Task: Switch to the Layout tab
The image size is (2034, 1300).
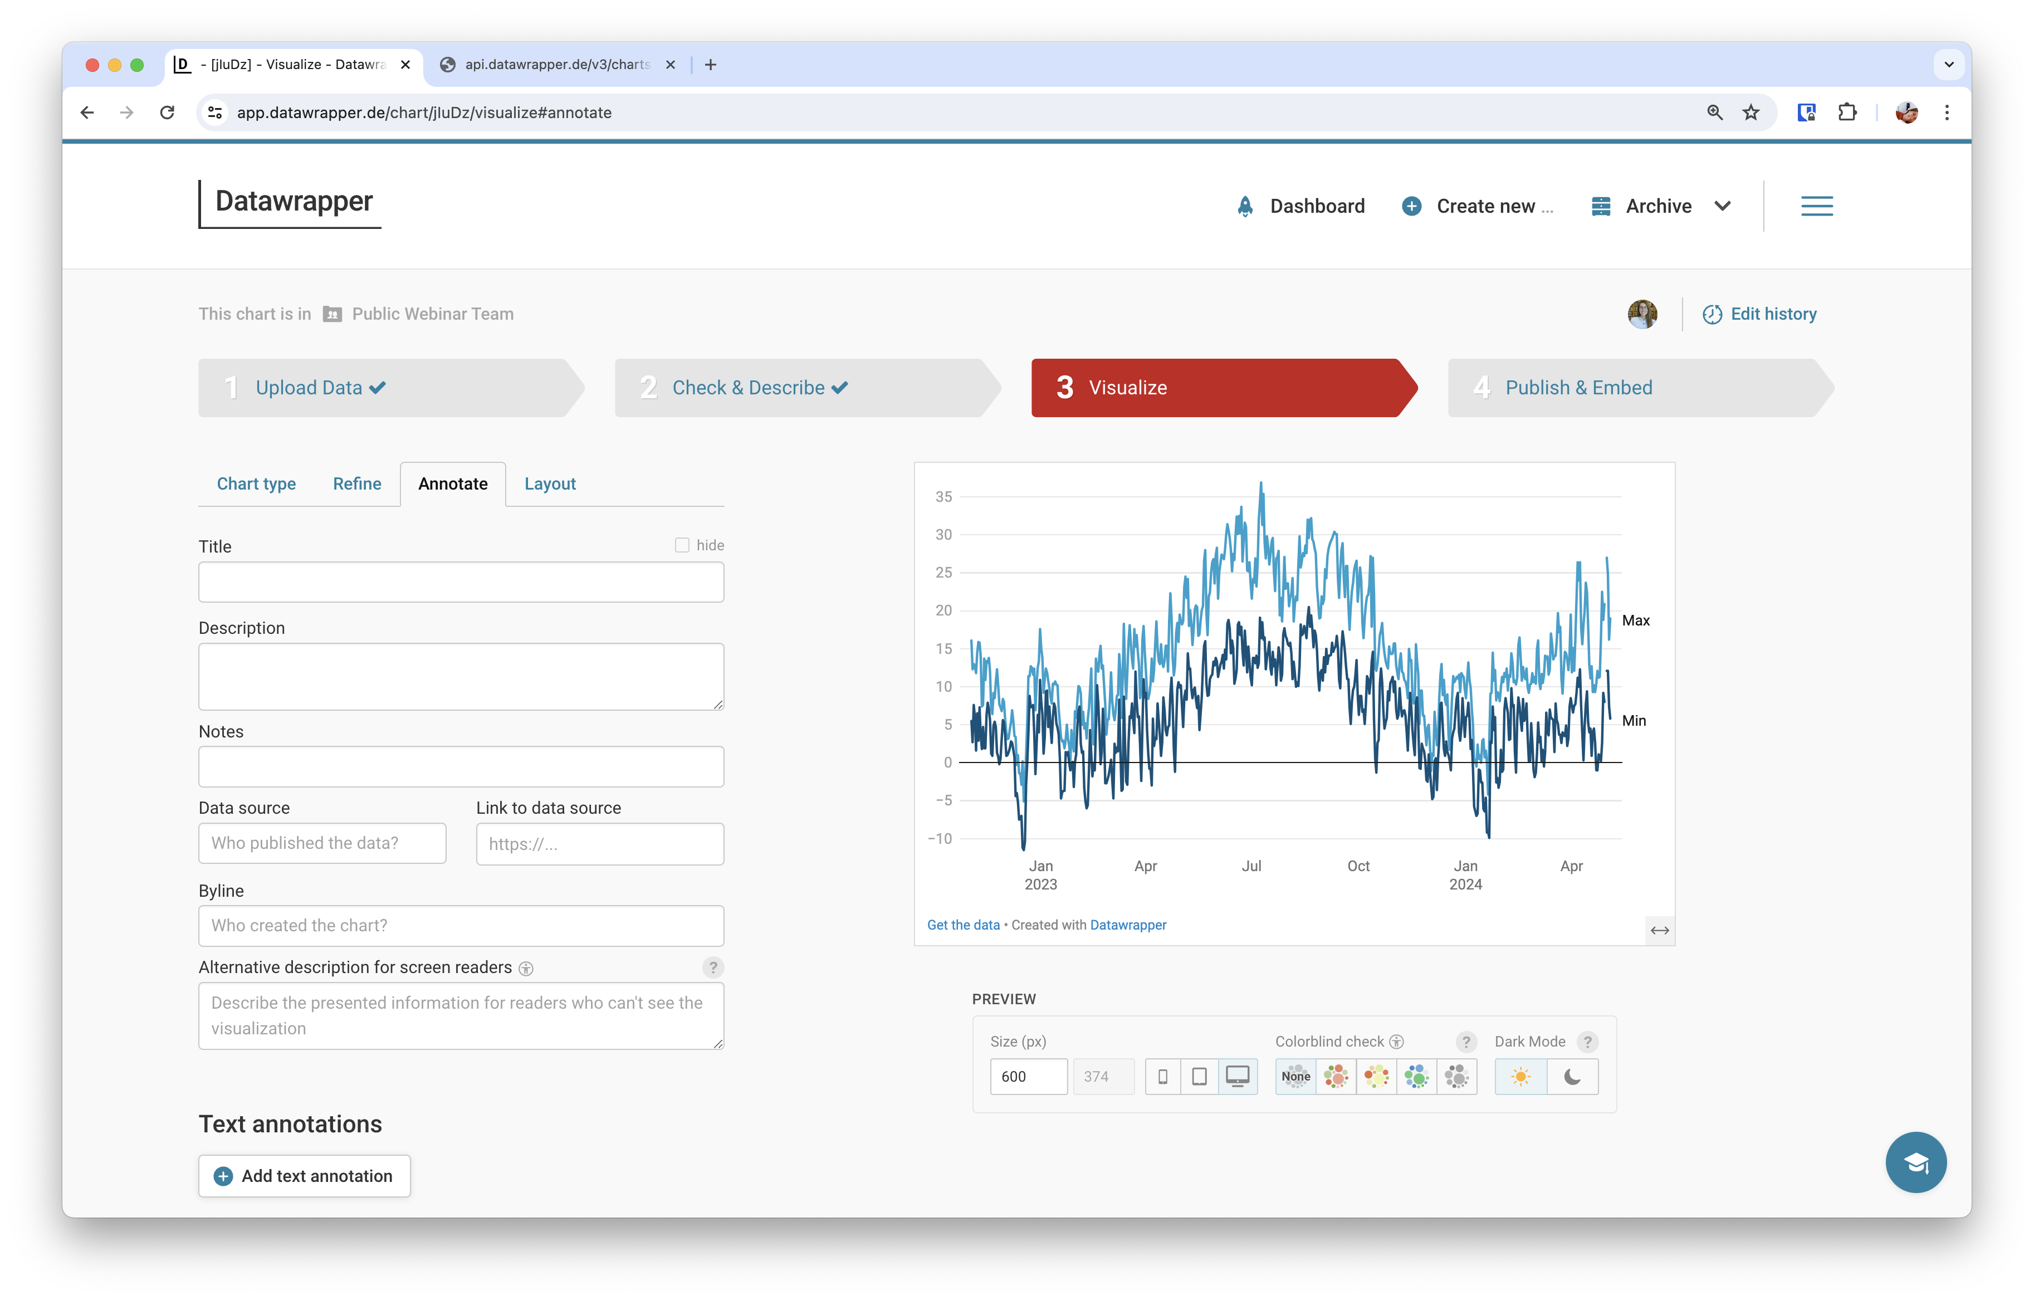Action: 550,484
